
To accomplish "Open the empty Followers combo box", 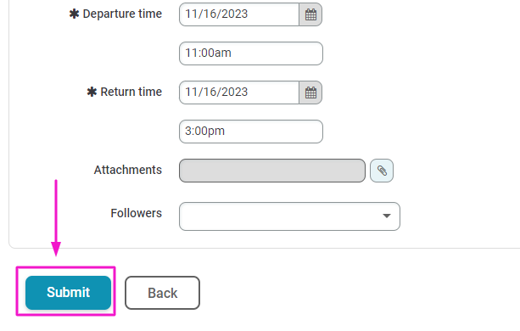I will [289, 216].
